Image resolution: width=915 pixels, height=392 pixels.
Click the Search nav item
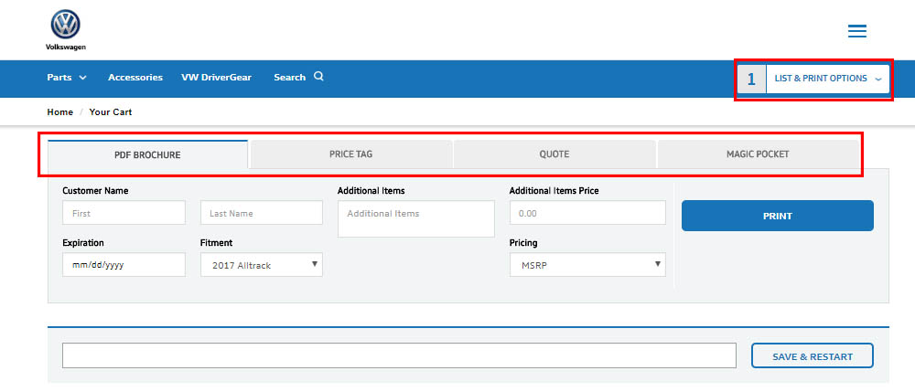click(289, 77)
